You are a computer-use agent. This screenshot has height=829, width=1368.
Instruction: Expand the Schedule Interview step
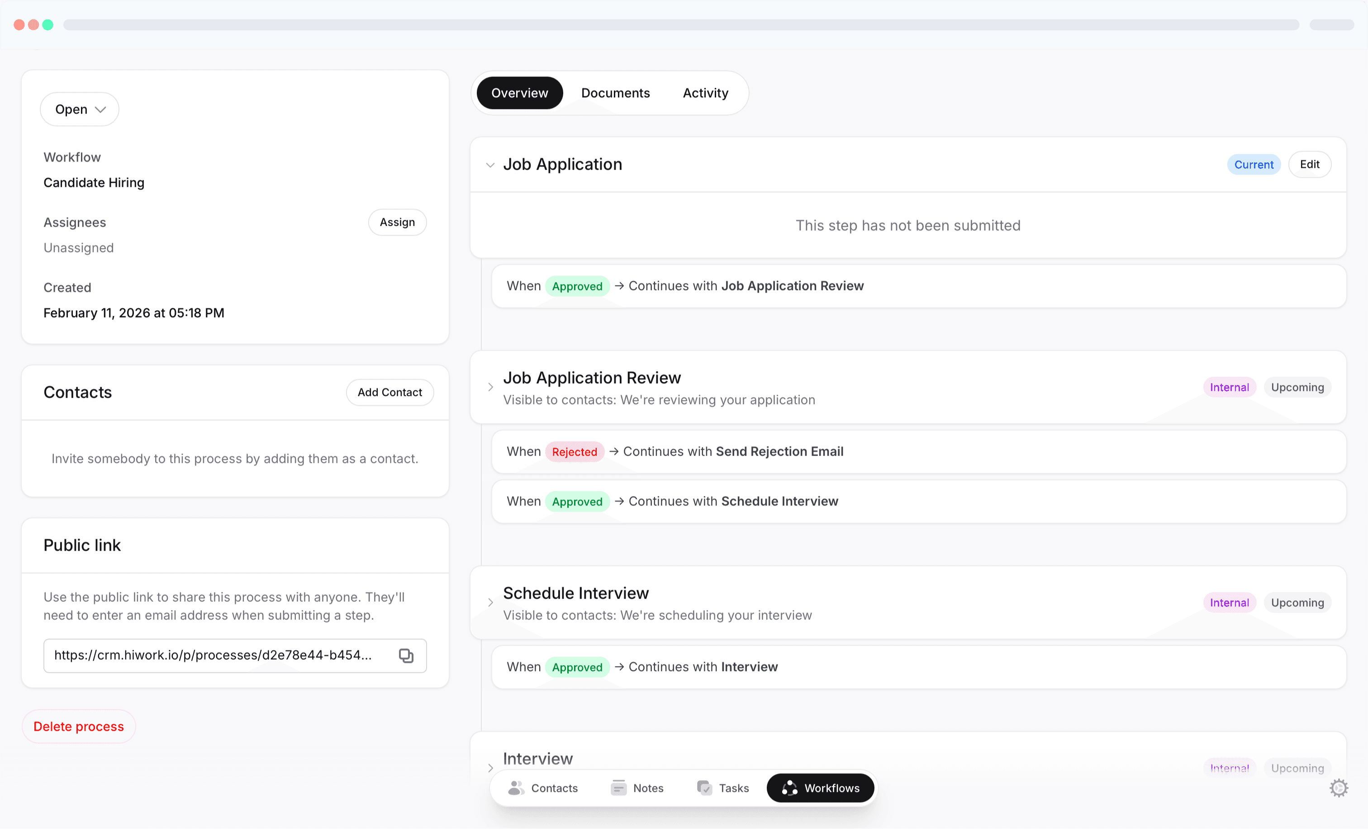pos(490,602)
